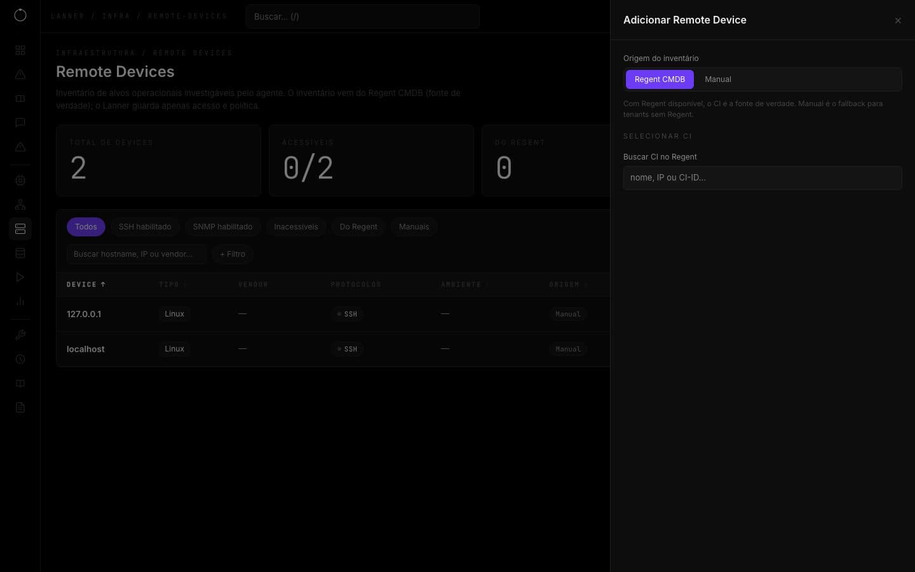Click the Buscar hostname, IP ou vendor field
Image resolution: width=915 pixels, height=572 pixels.
(x=137, y=254)
